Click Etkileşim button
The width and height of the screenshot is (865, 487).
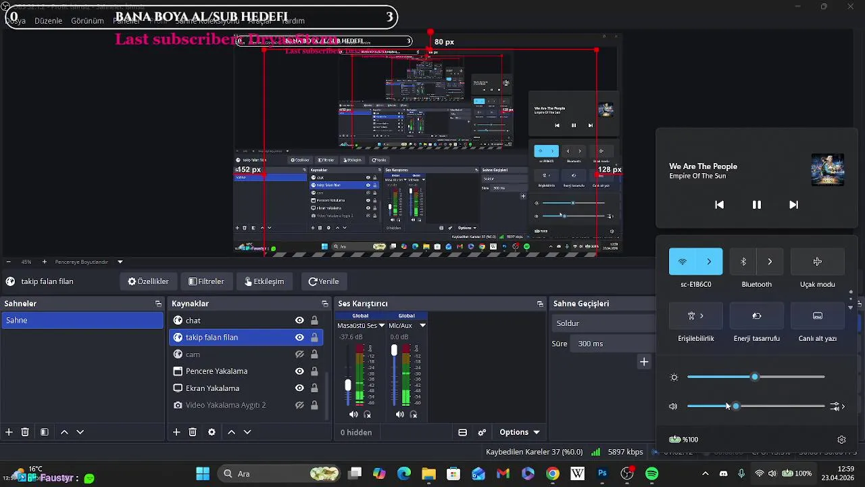(x=264, y=281)
